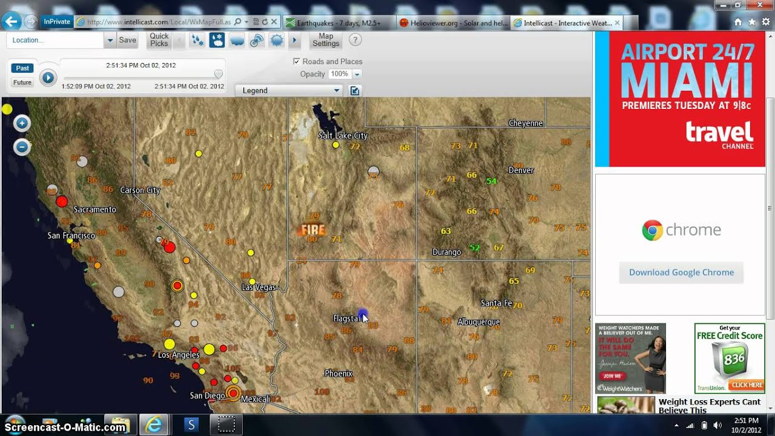This screenshot has width=775, height=436.
Task: Close the Intellicast tab
Action: [617, 23]
